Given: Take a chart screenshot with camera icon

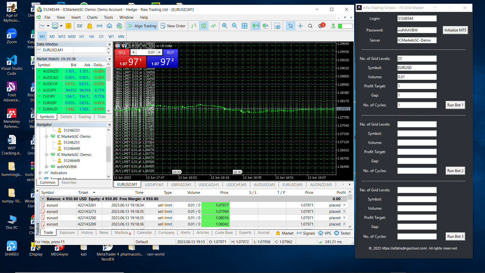Looking at the screenshot, I should point(277,26).
